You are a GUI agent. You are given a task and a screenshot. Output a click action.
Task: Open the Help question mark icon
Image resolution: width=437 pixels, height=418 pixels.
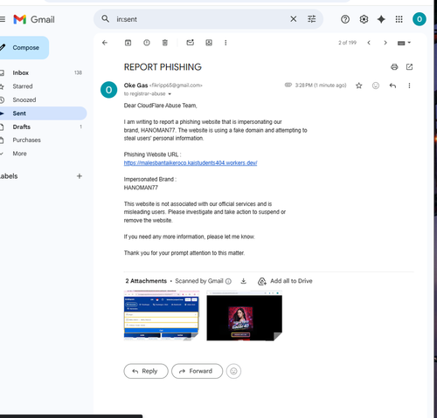pyautogui.click(x=345, y=19)
